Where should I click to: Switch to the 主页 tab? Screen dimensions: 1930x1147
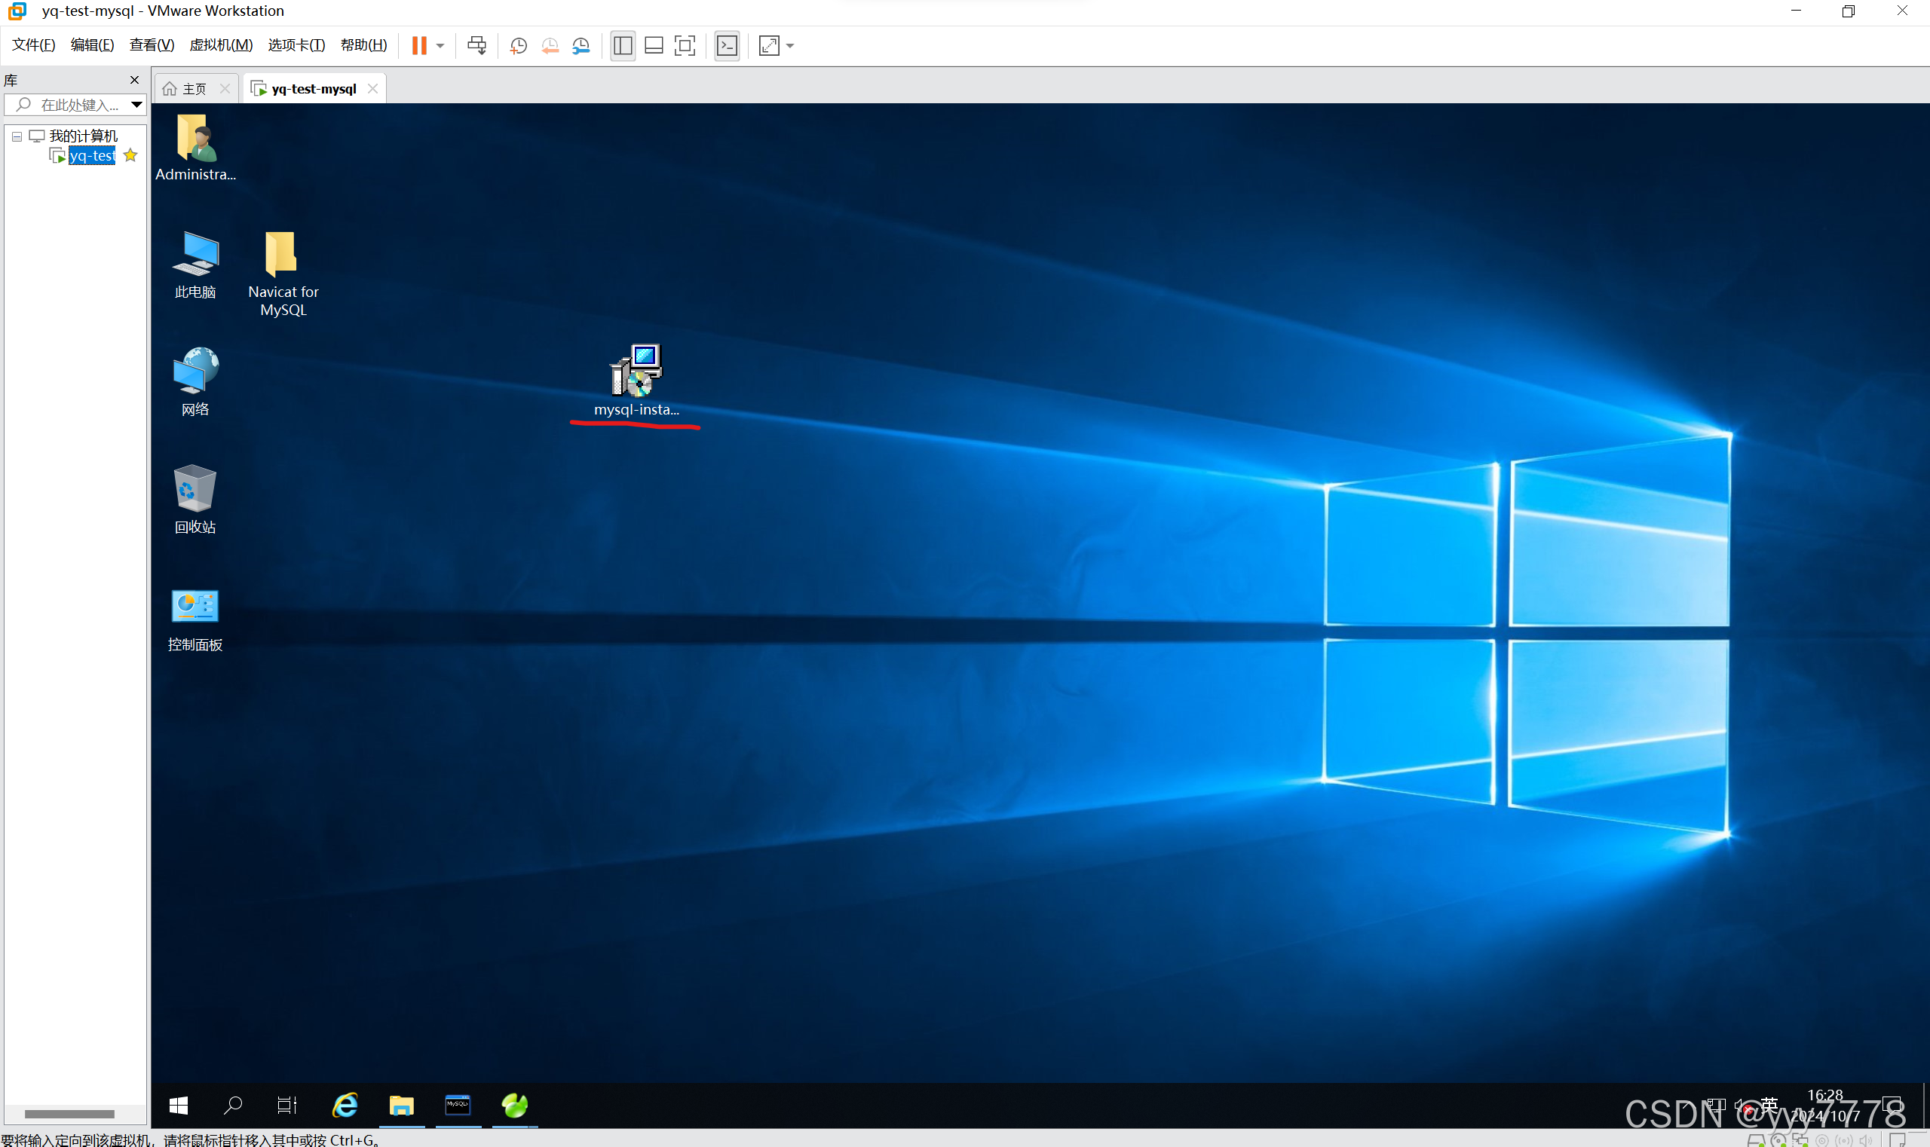point(193,89)
